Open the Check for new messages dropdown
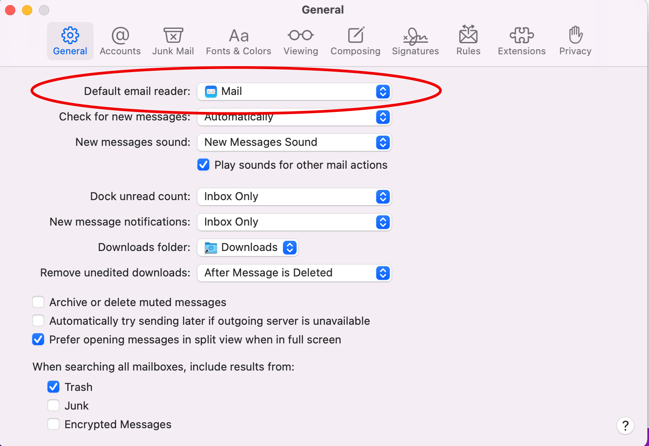 point(294,117)
